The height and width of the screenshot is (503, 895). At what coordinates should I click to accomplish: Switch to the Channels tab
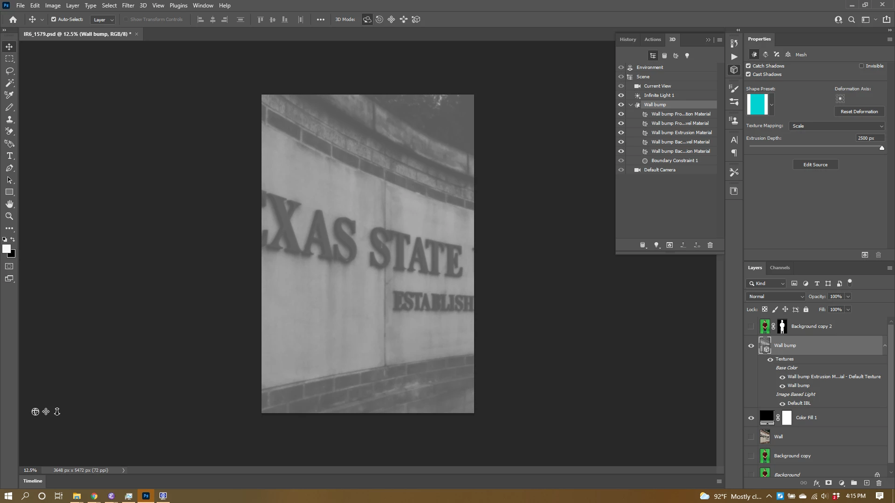(x=779, y=268)
